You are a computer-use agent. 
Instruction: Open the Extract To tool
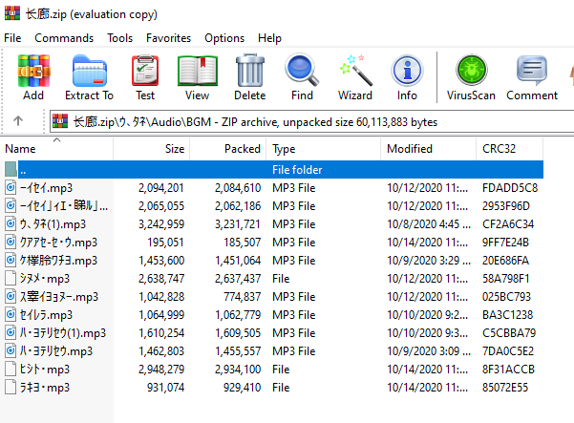pos(89,77)
